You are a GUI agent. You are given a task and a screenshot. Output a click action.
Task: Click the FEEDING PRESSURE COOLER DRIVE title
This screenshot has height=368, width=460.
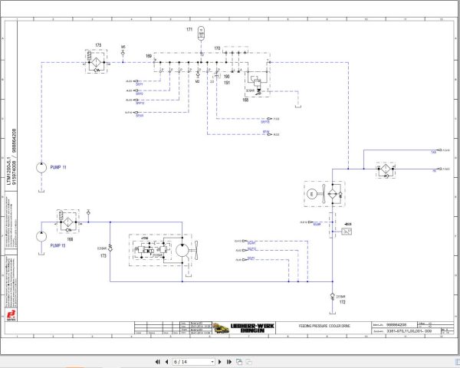coord(324,326)
